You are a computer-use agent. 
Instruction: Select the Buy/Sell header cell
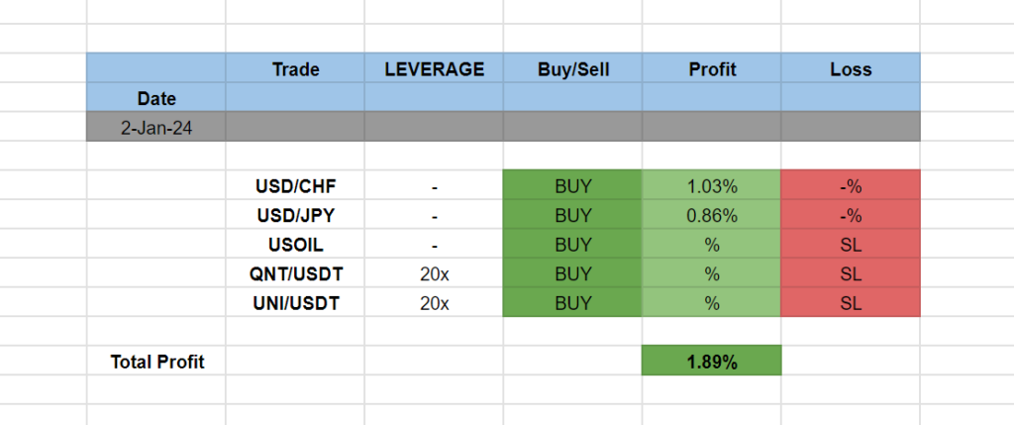(572, 69)
